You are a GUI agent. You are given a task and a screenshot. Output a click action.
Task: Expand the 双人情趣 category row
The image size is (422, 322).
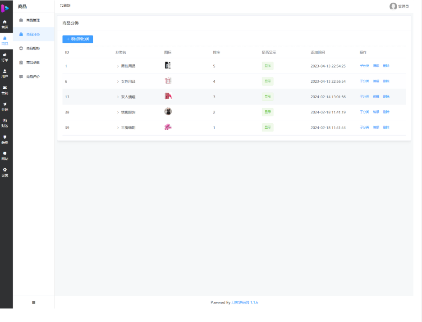118,97
